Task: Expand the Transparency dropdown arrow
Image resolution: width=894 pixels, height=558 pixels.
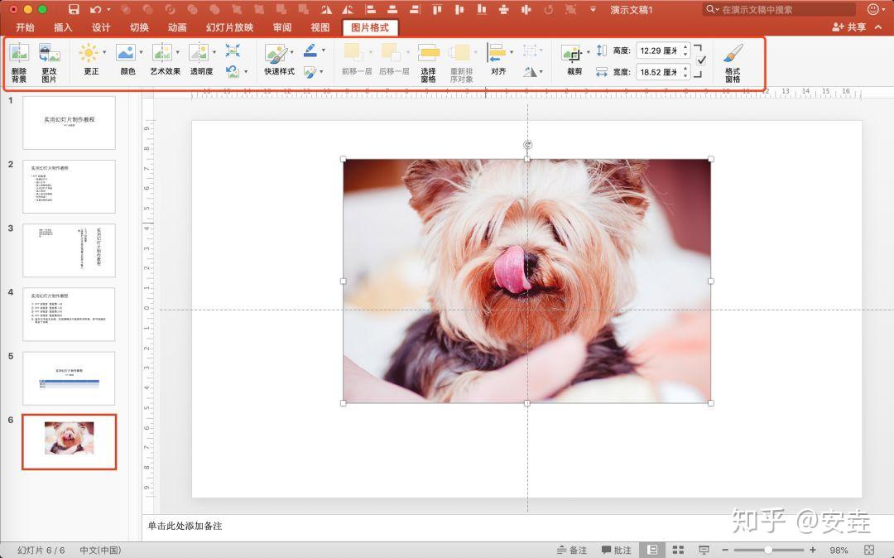Action: point(214,52)
